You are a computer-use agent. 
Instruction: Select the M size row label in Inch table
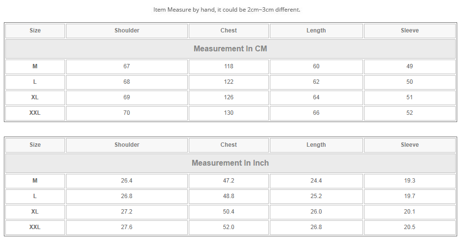point(35,181)
